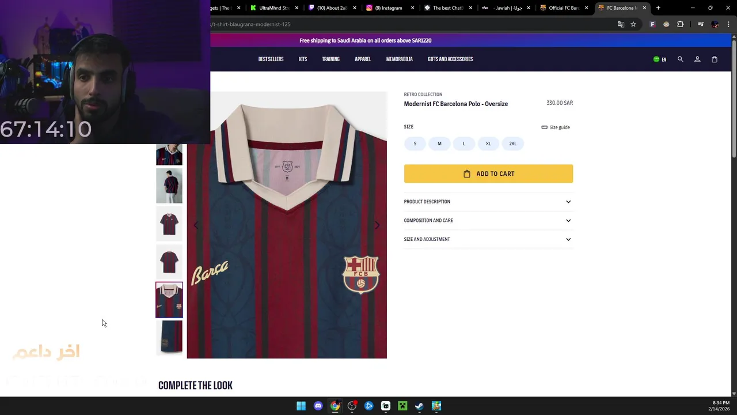The height and width of the screenshot is (415, 737).
Task: Open the shopping bag icon in header
Action: click(715, 59)
